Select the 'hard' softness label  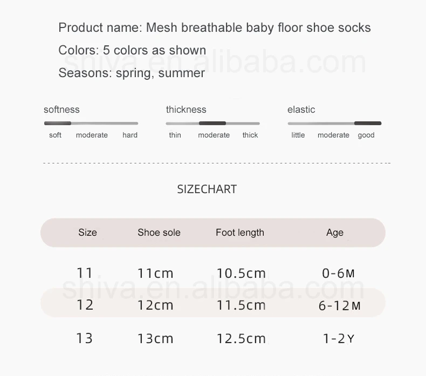click(x=130, y=135)
